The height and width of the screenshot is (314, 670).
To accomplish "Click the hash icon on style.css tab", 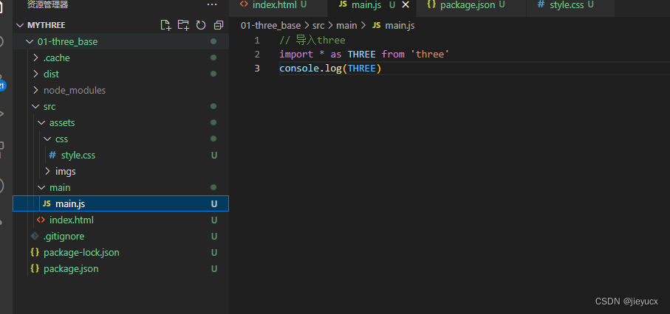I will (x=541, y=4).
